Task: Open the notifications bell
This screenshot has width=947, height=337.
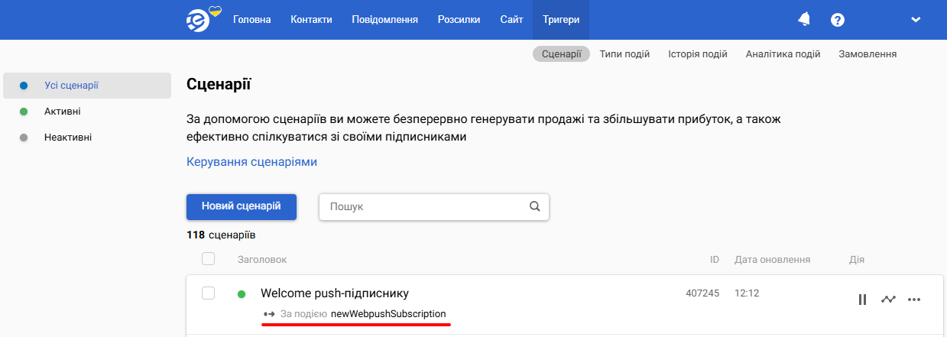Action: pos(804,20)
